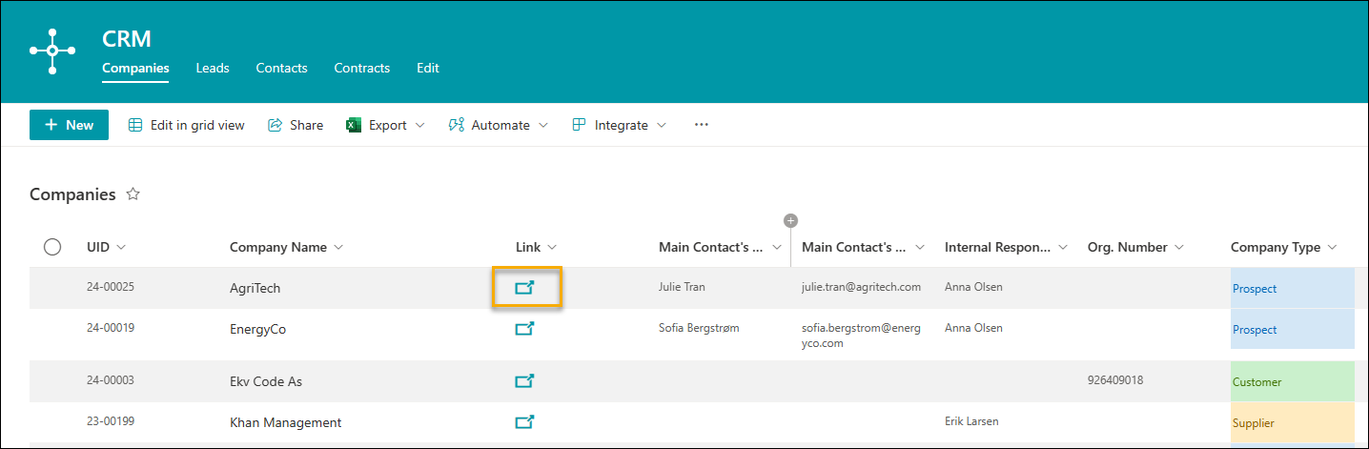
Task: Favorite the Companies list with the star
Action: [133, 194]
